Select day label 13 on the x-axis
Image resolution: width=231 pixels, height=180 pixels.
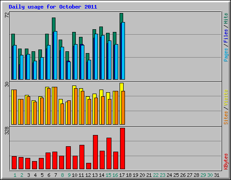click(x=95, y=175)
